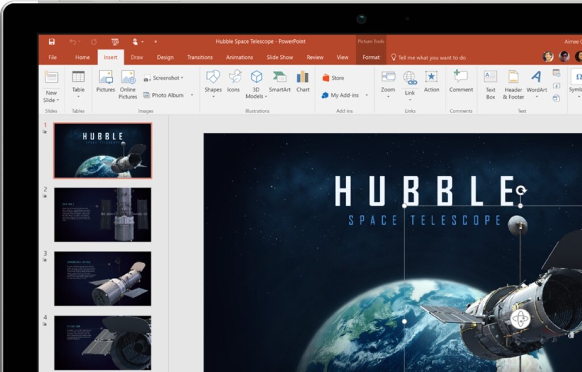
Task: Insert Online Pictures
Action: [x=128, y=84]
